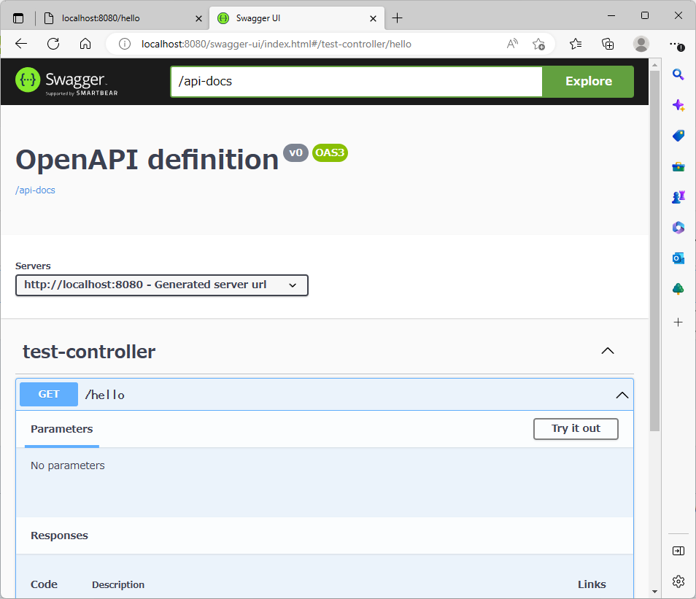696x599 pixels.
Task: Go to the browser home page icon
Action: coord(85,44)
